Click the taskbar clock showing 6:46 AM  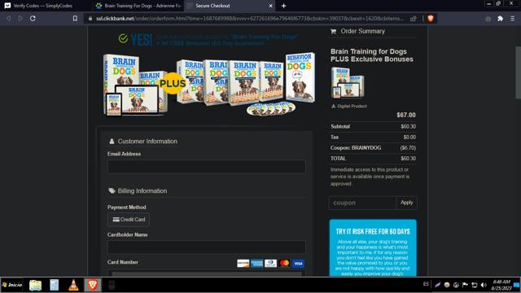pyautogui.click(x=501, y=285)
